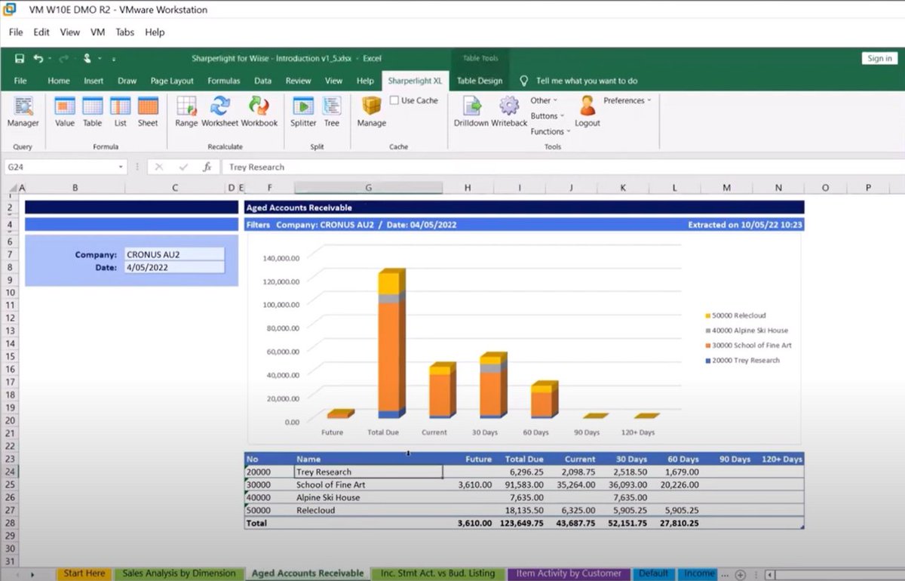Insert a Table formula

(x=92, y=112)
